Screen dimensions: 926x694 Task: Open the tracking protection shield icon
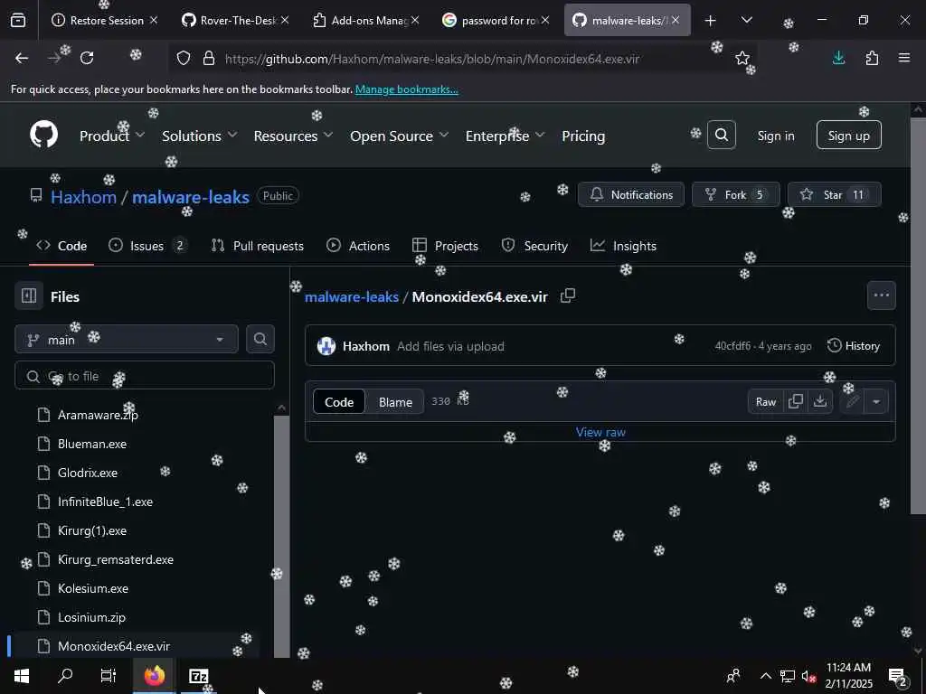[x=184, y=58]
